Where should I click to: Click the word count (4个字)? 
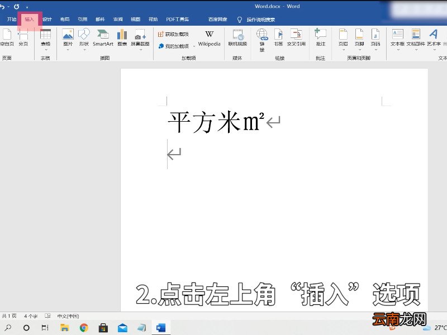tap(31, 316)
